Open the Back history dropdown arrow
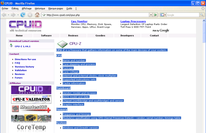The image size is (206, 133). click(x=8, y=15)
